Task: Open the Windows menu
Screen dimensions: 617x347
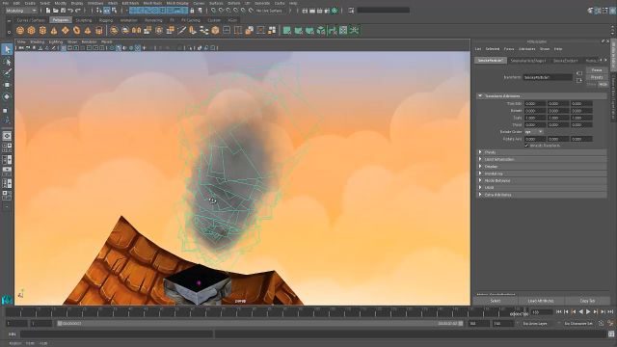Action: (95, 3)
